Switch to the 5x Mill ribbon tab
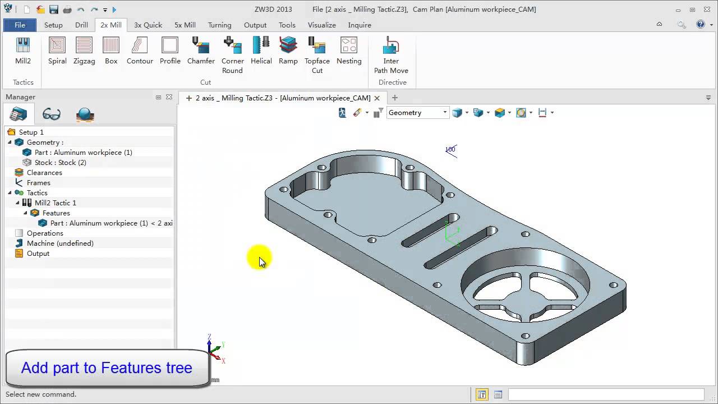 (185, 25)
